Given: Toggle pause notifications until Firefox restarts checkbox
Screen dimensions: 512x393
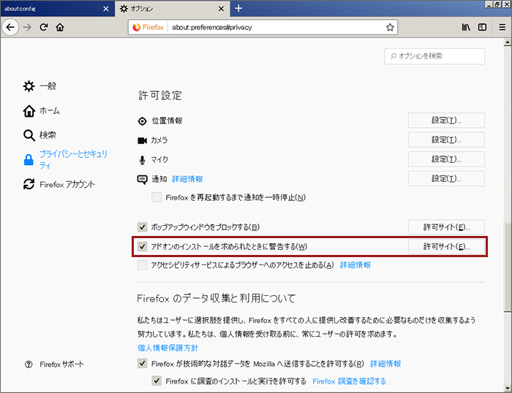Looking at the screenshot, I should click(x=157, y=197).
